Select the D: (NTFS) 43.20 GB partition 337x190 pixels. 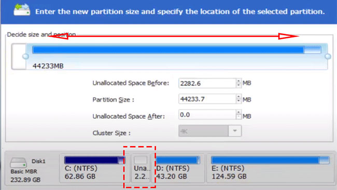178,169
